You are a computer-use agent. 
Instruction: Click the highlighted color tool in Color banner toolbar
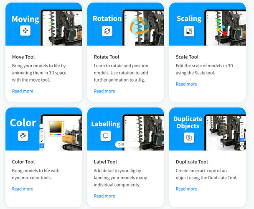42,145
